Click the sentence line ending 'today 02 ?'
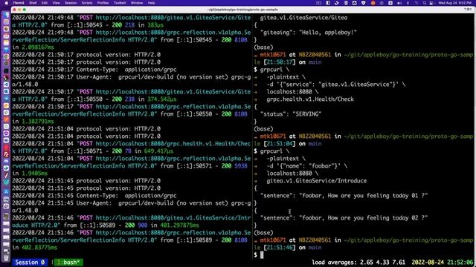Screen dimensions: 476x267 coord(344,218)
